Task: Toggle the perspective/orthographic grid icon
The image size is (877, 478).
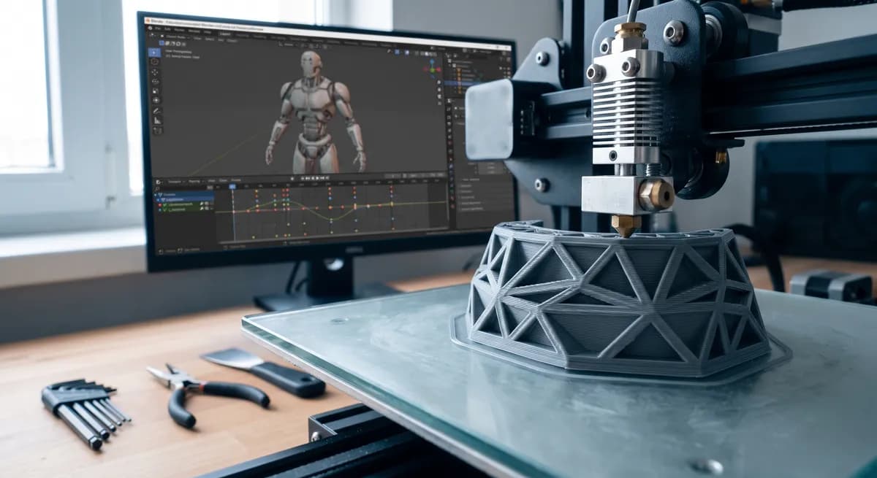Action: [439, 103]
